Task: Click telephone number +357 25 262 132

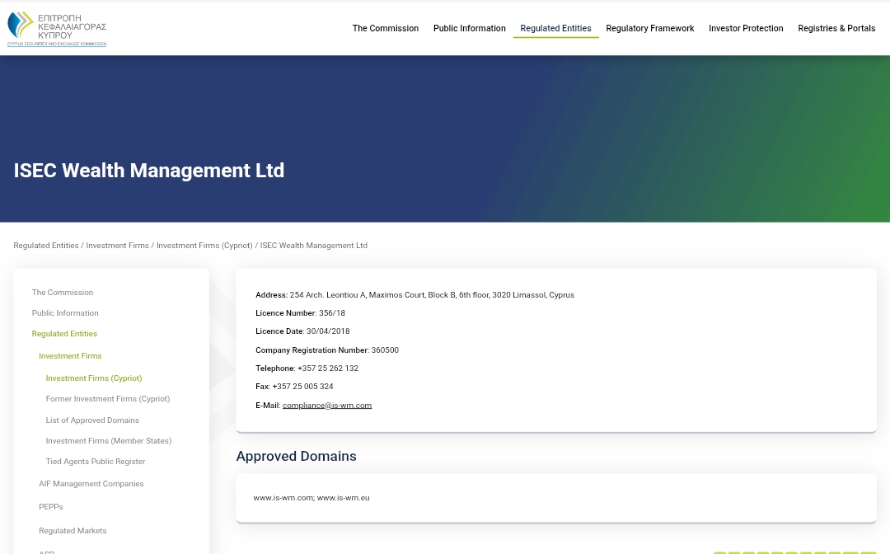Action: point(328,369)
